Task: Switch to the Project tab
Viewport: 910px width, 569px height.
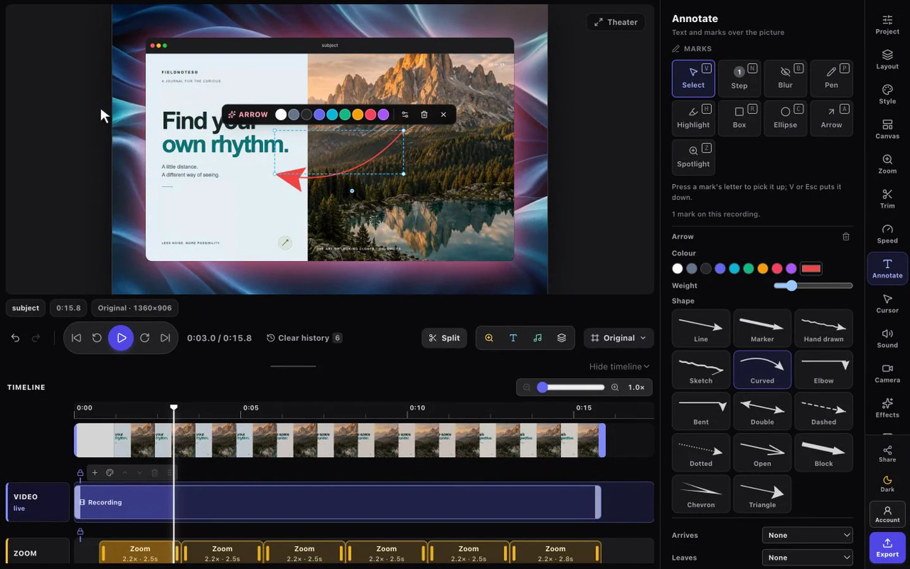Action: pyautogui.click(x=887, y=24)
